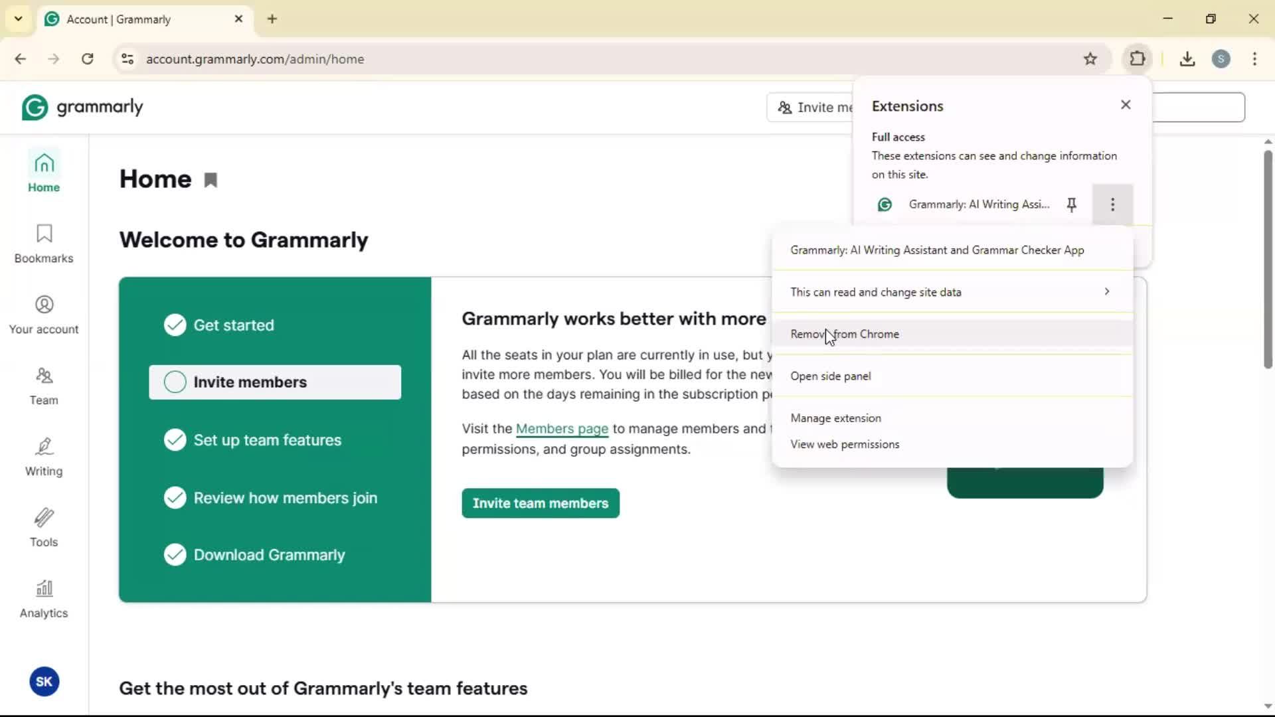Open a new browser tab
1275x717 pixels.
(272, 19)
